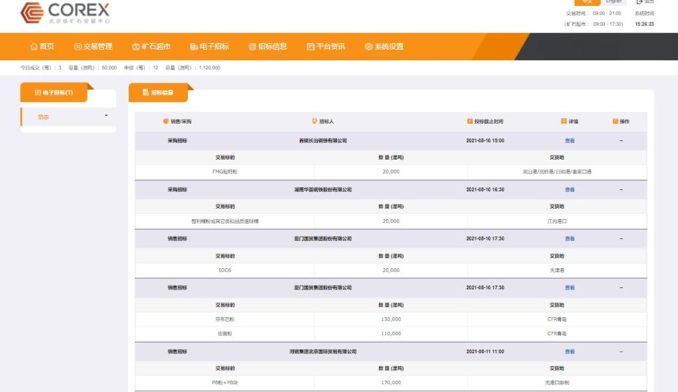Open 电子招标 e-bidding menu
The image size is (678, 392).
tap(210, 46)
